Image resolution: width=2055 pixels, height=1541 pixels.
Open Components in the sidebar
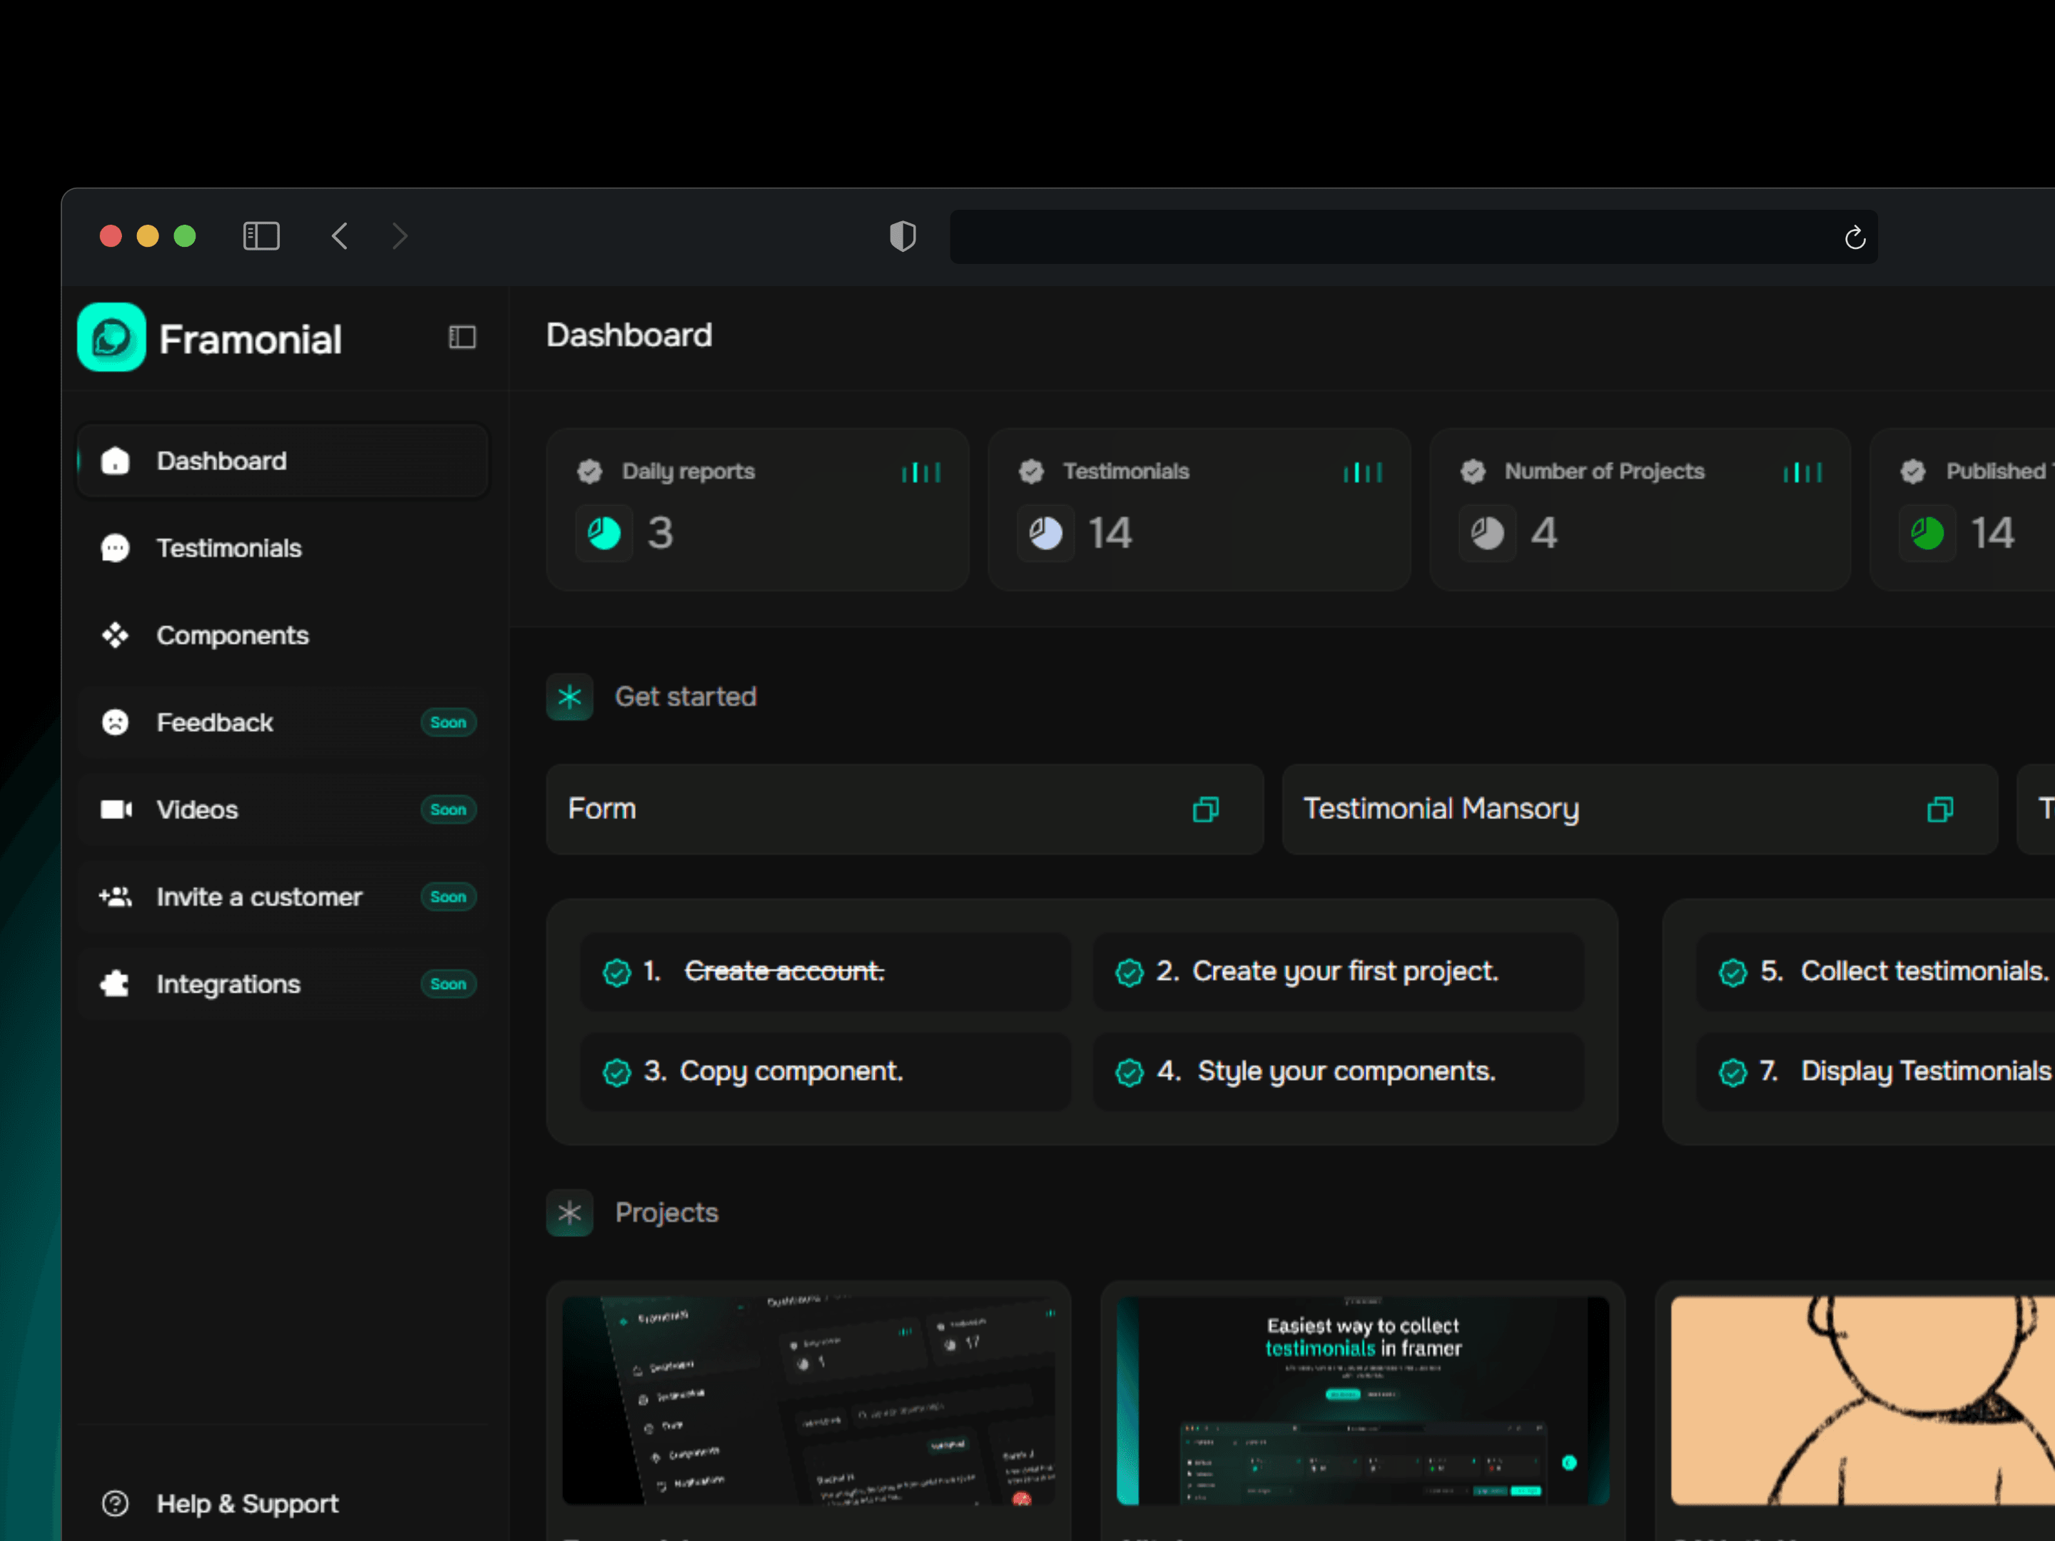283,636
